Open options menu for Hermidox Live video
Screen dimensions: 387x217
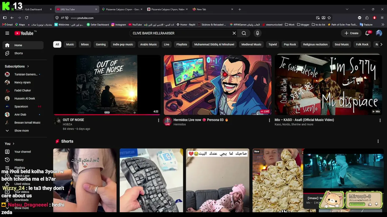pyautogui.click(x=269, y=120)
